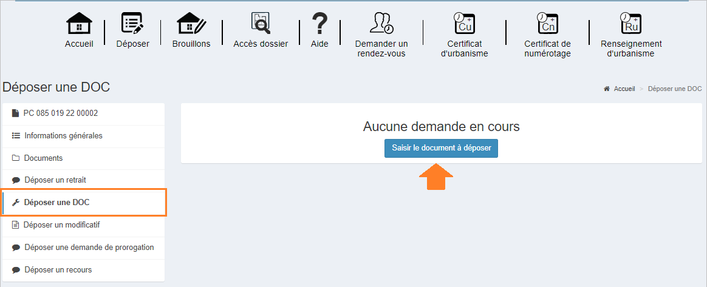
Task: Click the Accueil house icon
Action: (79, 24)
